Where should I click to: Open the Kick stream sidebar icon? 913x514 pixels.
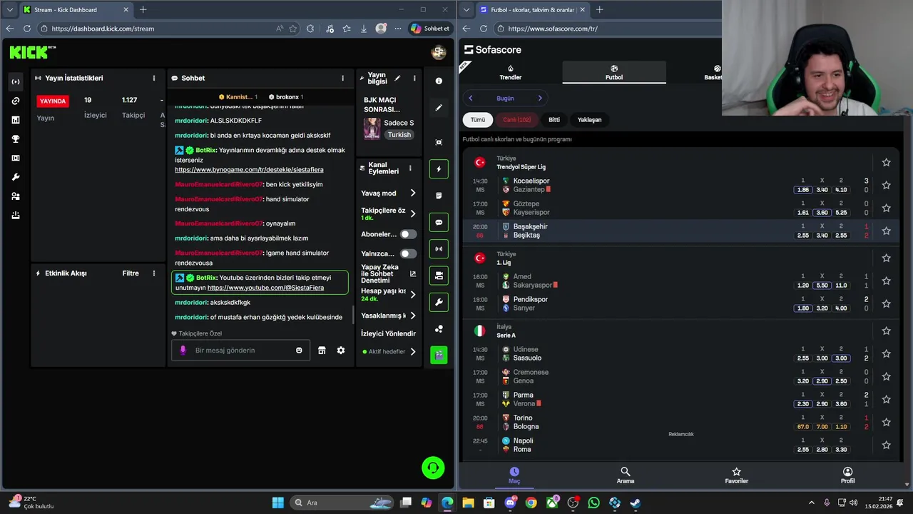tap(16, 82)
